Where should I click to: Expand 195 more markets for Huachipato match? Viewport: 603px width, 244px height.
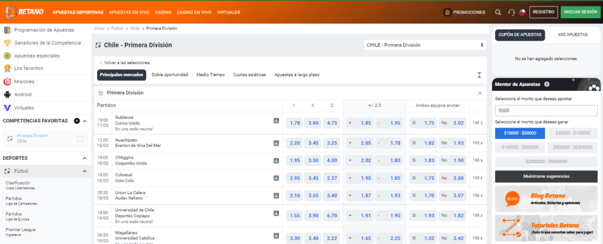(x=478, y=143)
